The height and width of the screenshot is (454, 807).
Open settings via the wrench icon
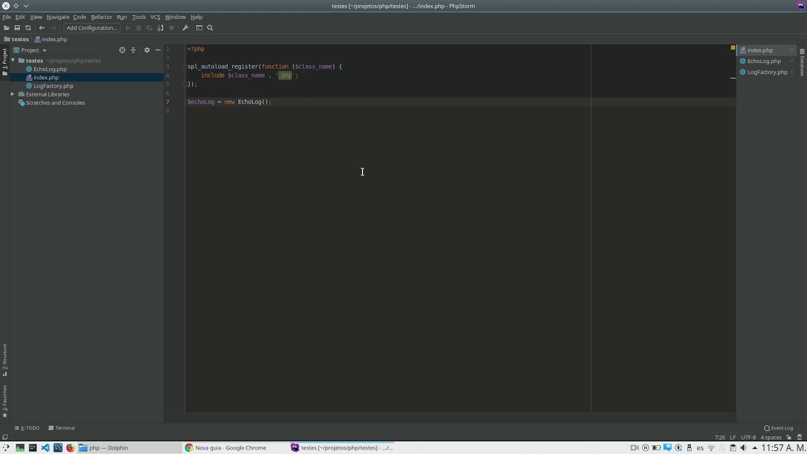[x=185, y=28]
